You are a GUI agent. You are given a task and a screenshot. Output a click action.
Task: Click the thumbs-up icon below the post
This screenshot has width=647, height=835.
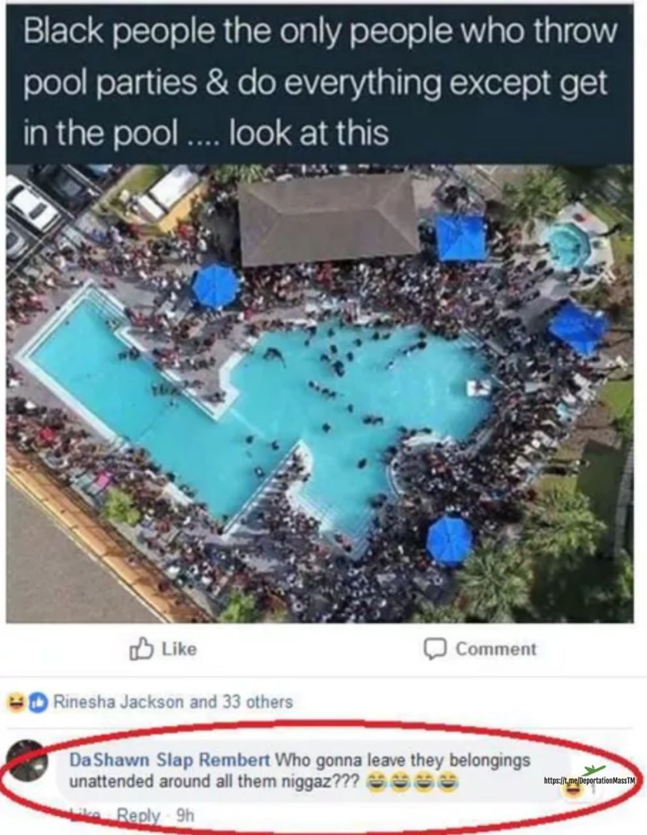[142, 648]
